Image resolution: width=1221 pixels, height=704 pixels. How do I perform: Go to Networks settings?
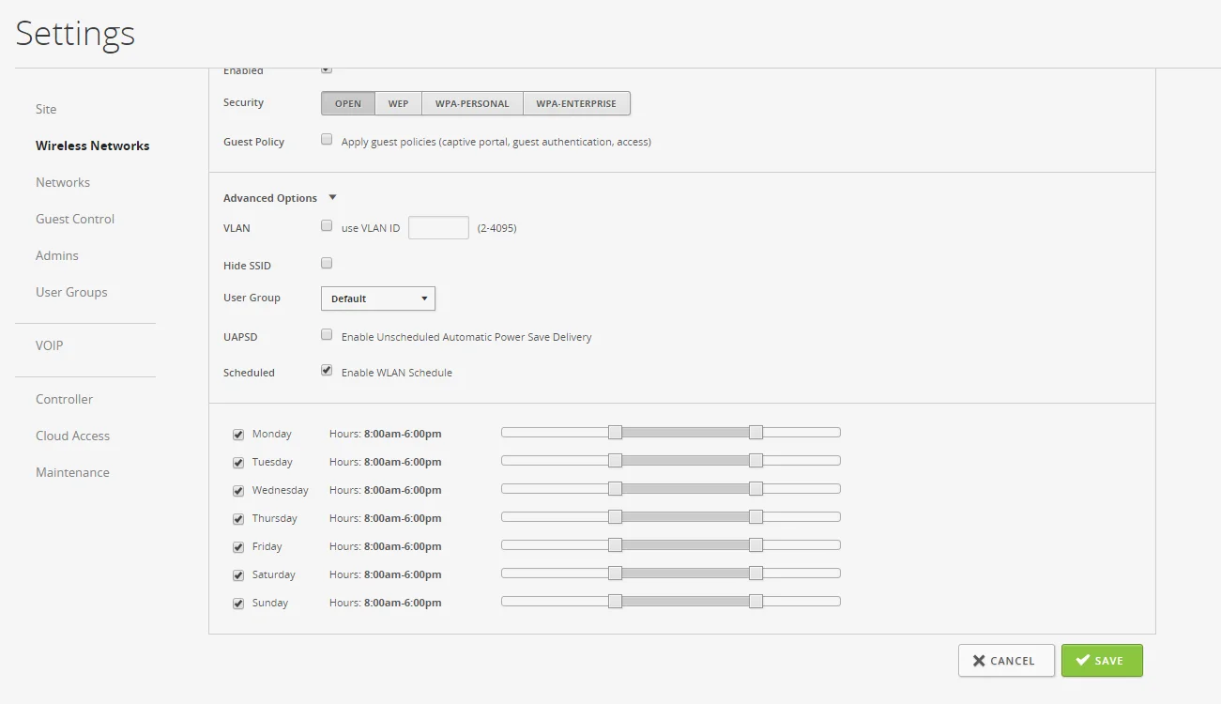pyautogui.click(x=63, y=182)
